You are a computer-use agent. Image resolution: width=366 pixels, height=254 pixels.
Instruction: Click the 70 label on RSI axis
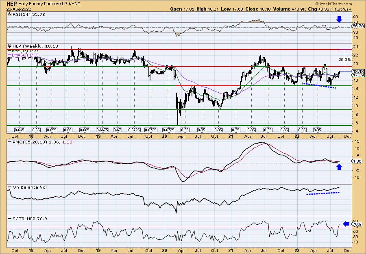click(356, 22)
